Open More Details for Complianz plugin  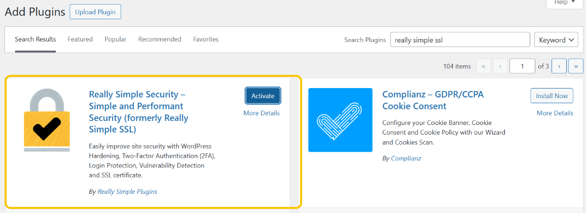pyautogui.click(x=555, y=113)
